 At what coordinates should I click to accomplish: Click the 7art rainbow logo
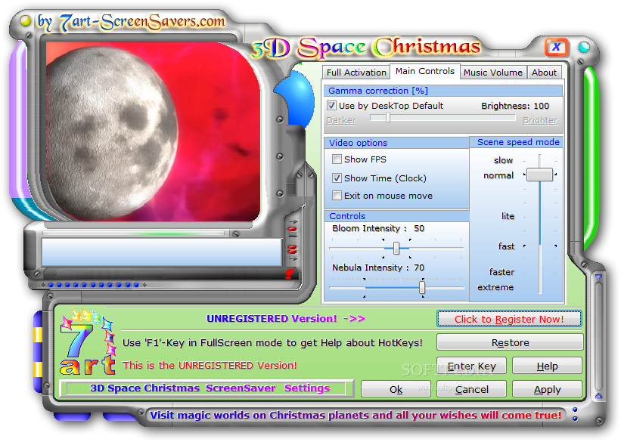(88, 343)
